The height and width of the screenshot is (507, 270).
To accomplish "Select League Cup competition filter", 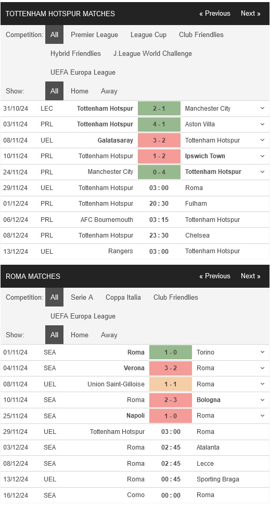I will [x=149, y=34].
